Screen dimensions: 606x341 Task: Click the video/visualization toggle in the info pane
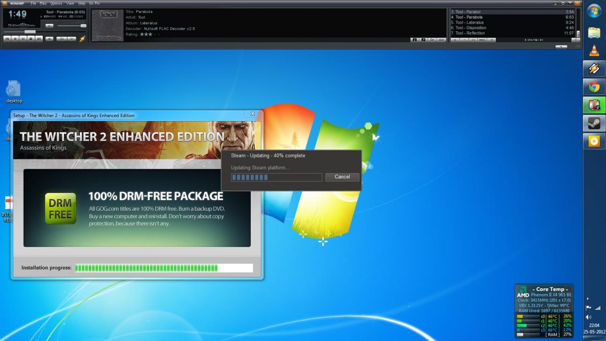click(432, 40)
